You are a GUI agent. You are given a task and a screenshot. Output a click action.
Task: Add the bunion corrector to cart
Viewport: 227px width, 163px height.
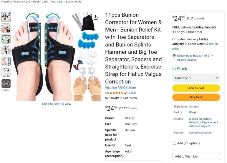click(x=196, y=88)
